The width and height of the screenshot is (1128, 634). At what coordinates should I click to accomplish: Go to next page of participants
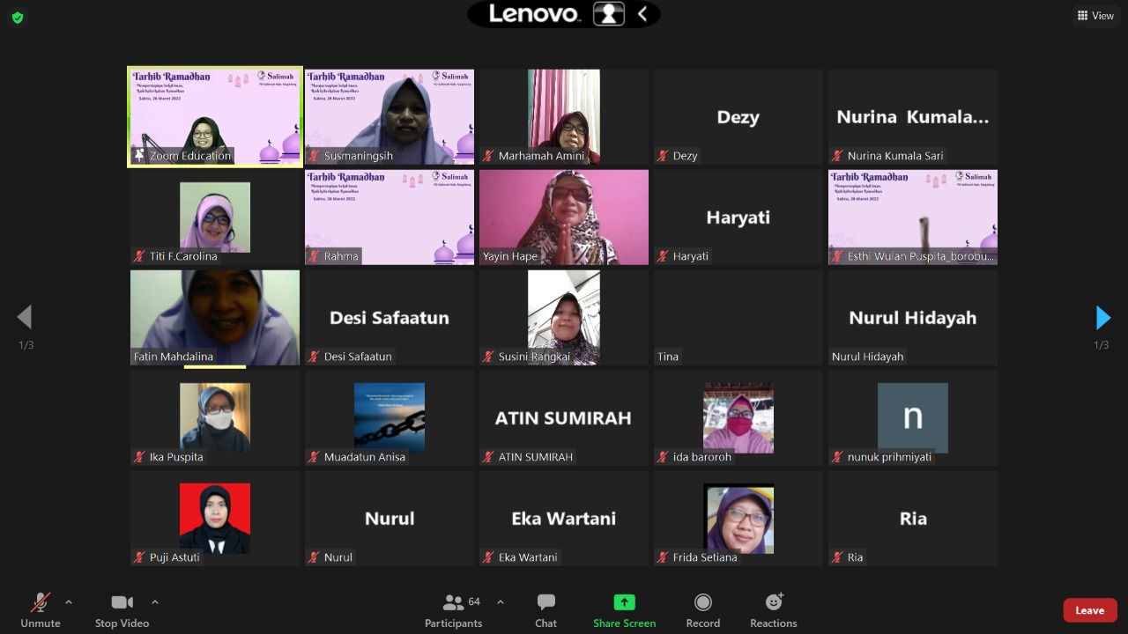pos(1102,317)
